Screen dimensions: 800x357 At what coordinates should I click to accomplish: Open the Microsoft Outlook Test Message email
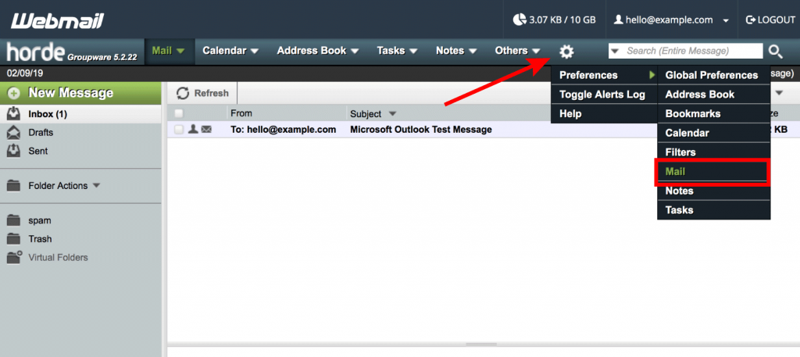(x=420, y=130)
